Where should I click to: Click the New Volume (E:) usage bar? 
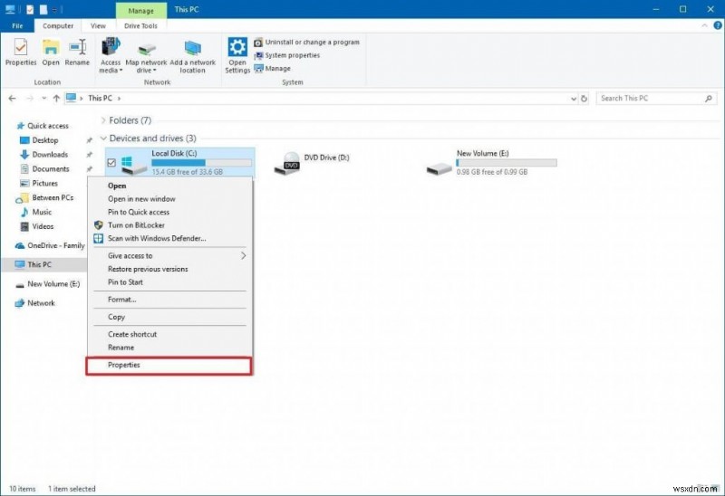pyautogui.click(x=507, y=163)
